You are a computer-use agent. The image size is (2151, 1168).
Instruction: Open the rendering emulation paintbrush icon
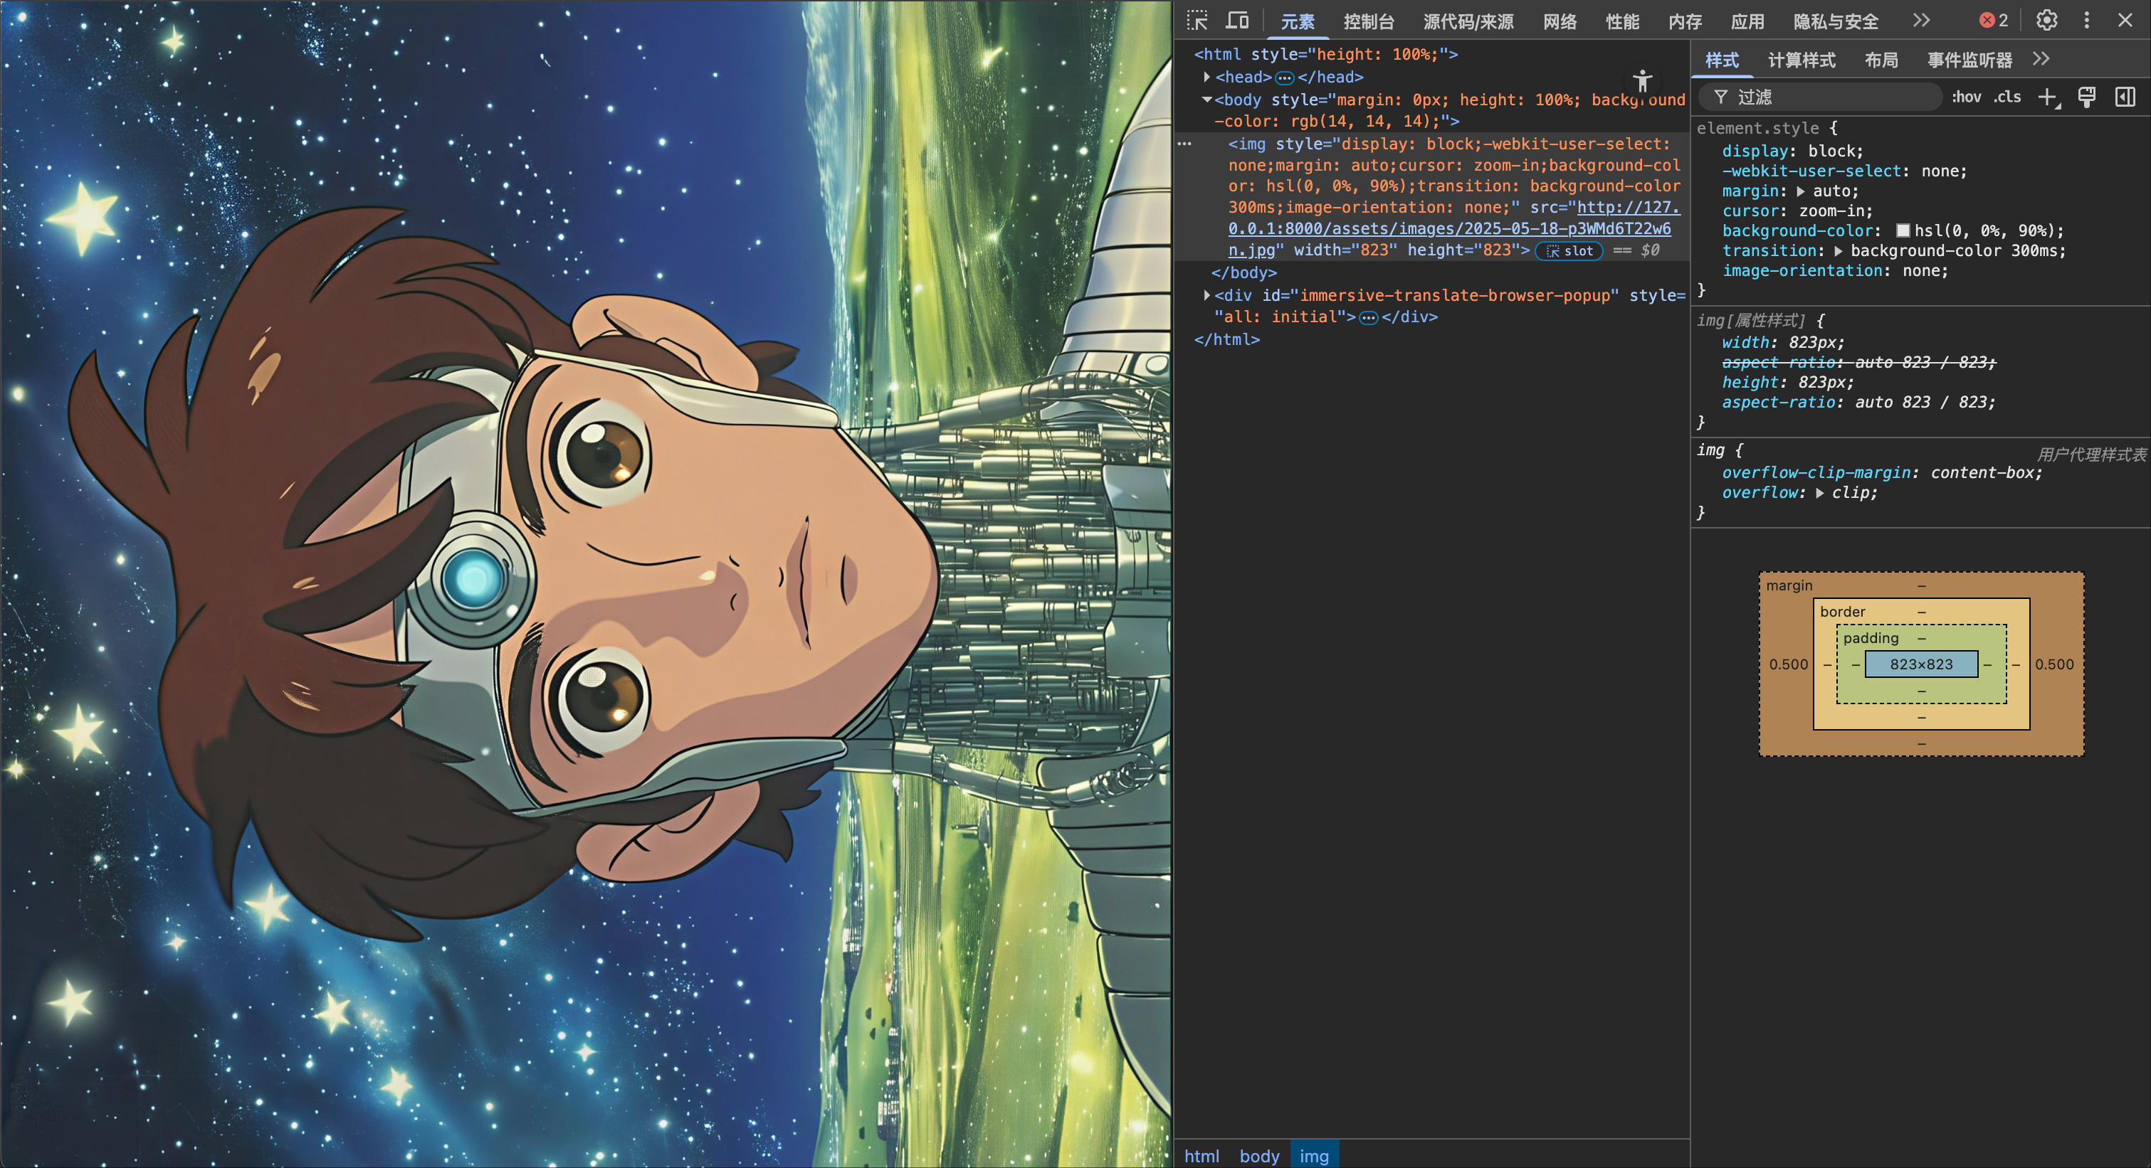[x=2087, y=97]
